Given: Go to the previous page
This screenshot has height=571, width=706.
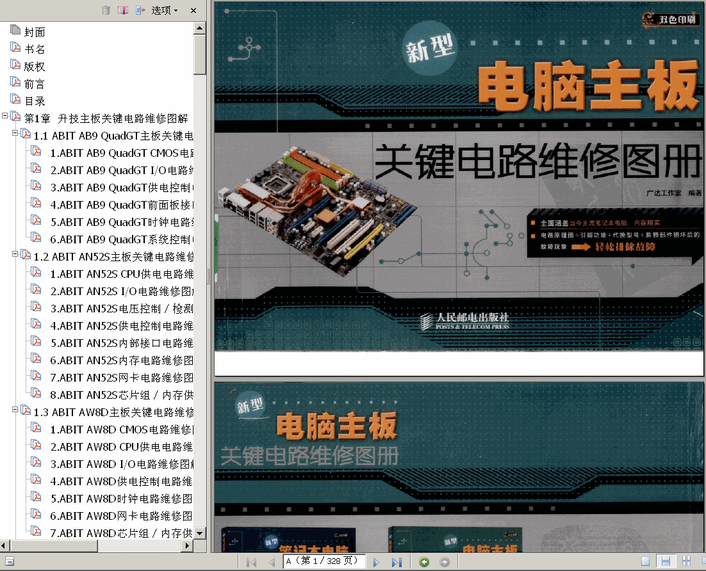Looking at the screenshot, I should pos(272,562).
